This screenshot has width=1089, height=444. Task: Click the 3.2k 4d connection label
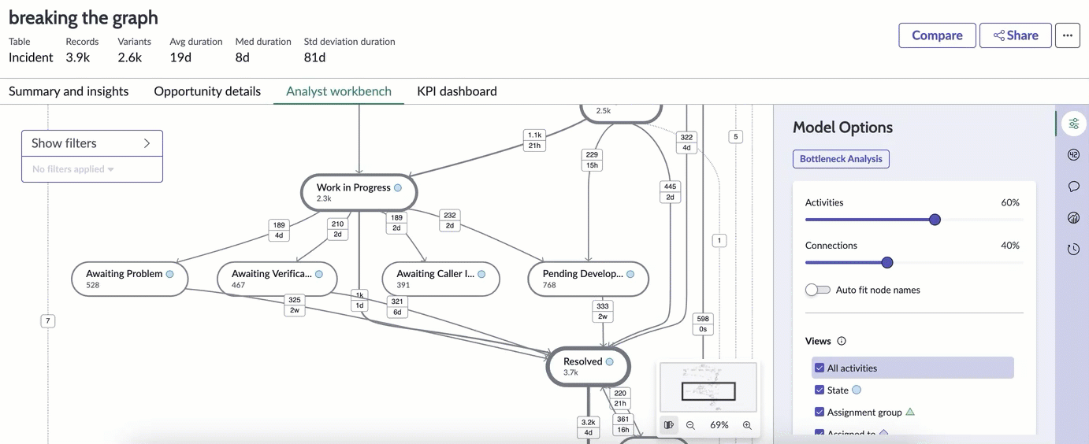[x=588, y=427]
